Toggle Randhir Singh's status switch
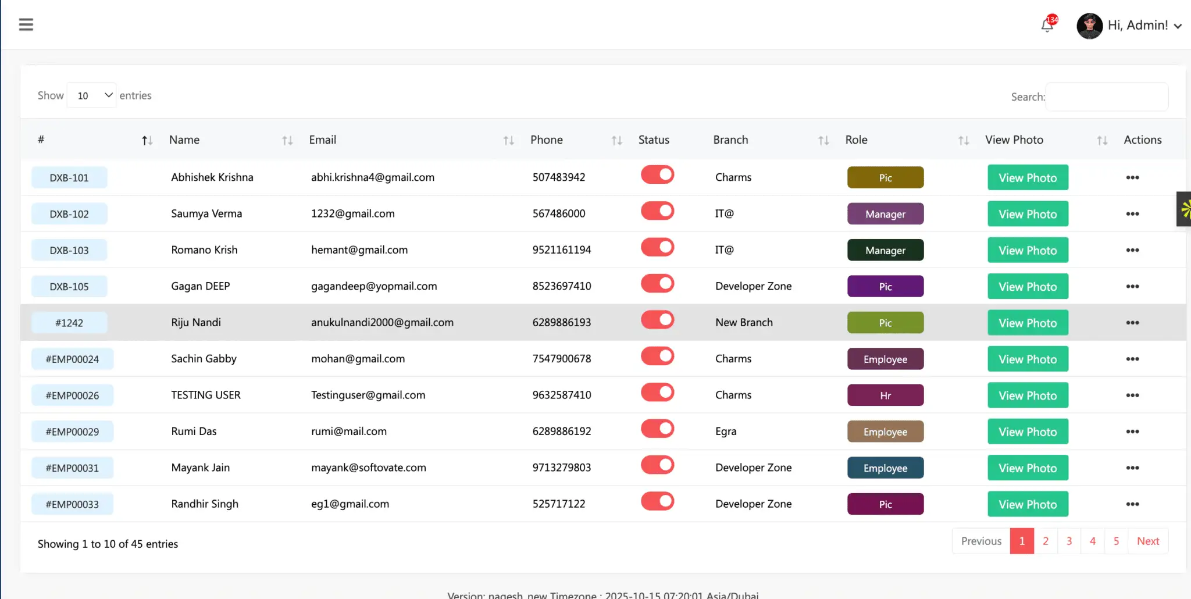 (657, 501)
